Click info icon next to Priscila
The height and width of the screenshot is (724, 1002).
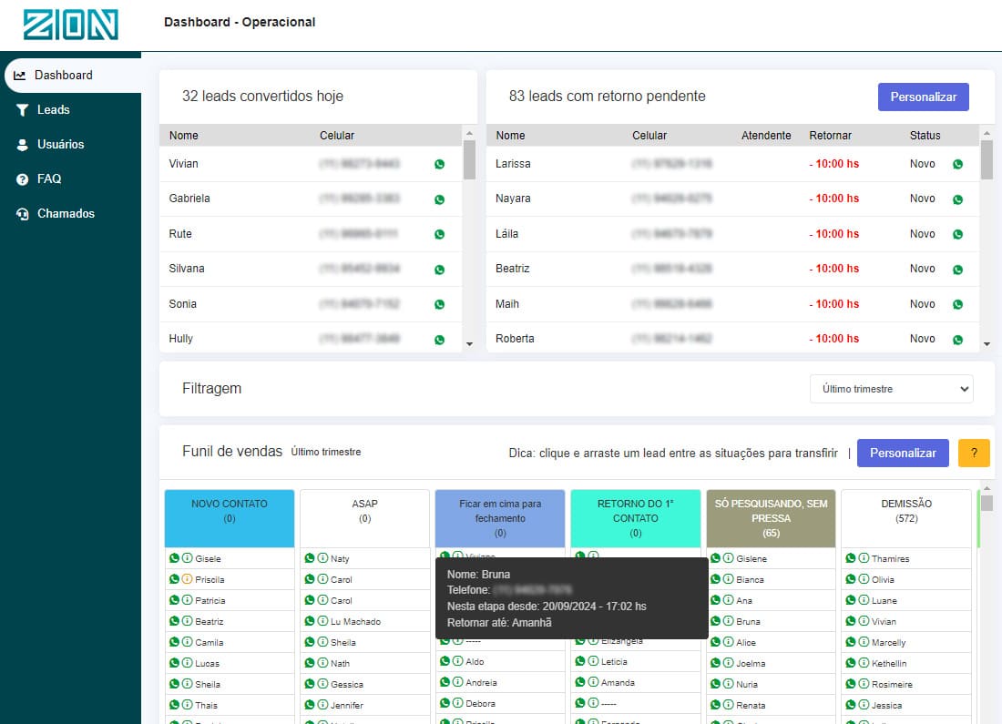(x=188, y=579)
